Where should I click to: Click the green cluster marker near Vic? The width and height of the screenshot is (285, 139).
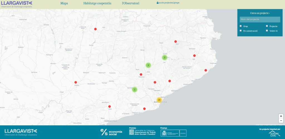(x=164, y=58)
